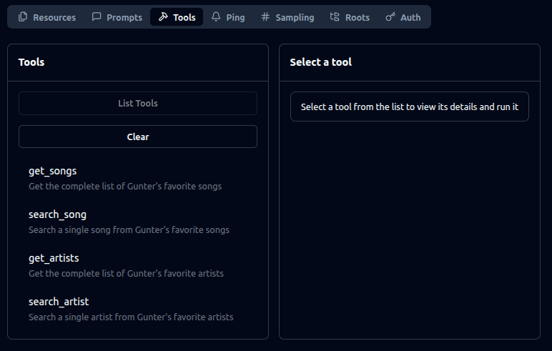Open the Prompts tab label
Viewport: 552px width, 351px height.
pos(124,17)
